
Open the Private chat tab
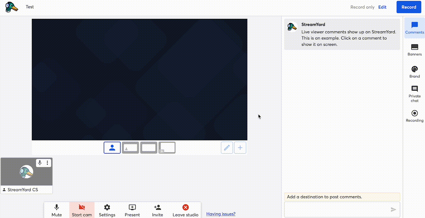pos(415,94)
